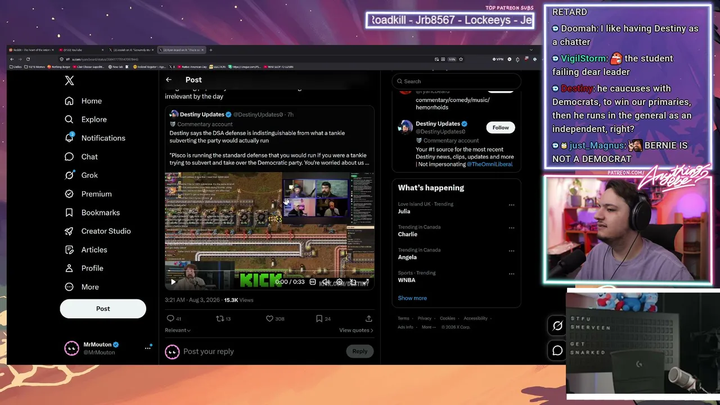Open Profile in the sidebar
Viewport: 720px width, 405px height.
tap(84, 268)
